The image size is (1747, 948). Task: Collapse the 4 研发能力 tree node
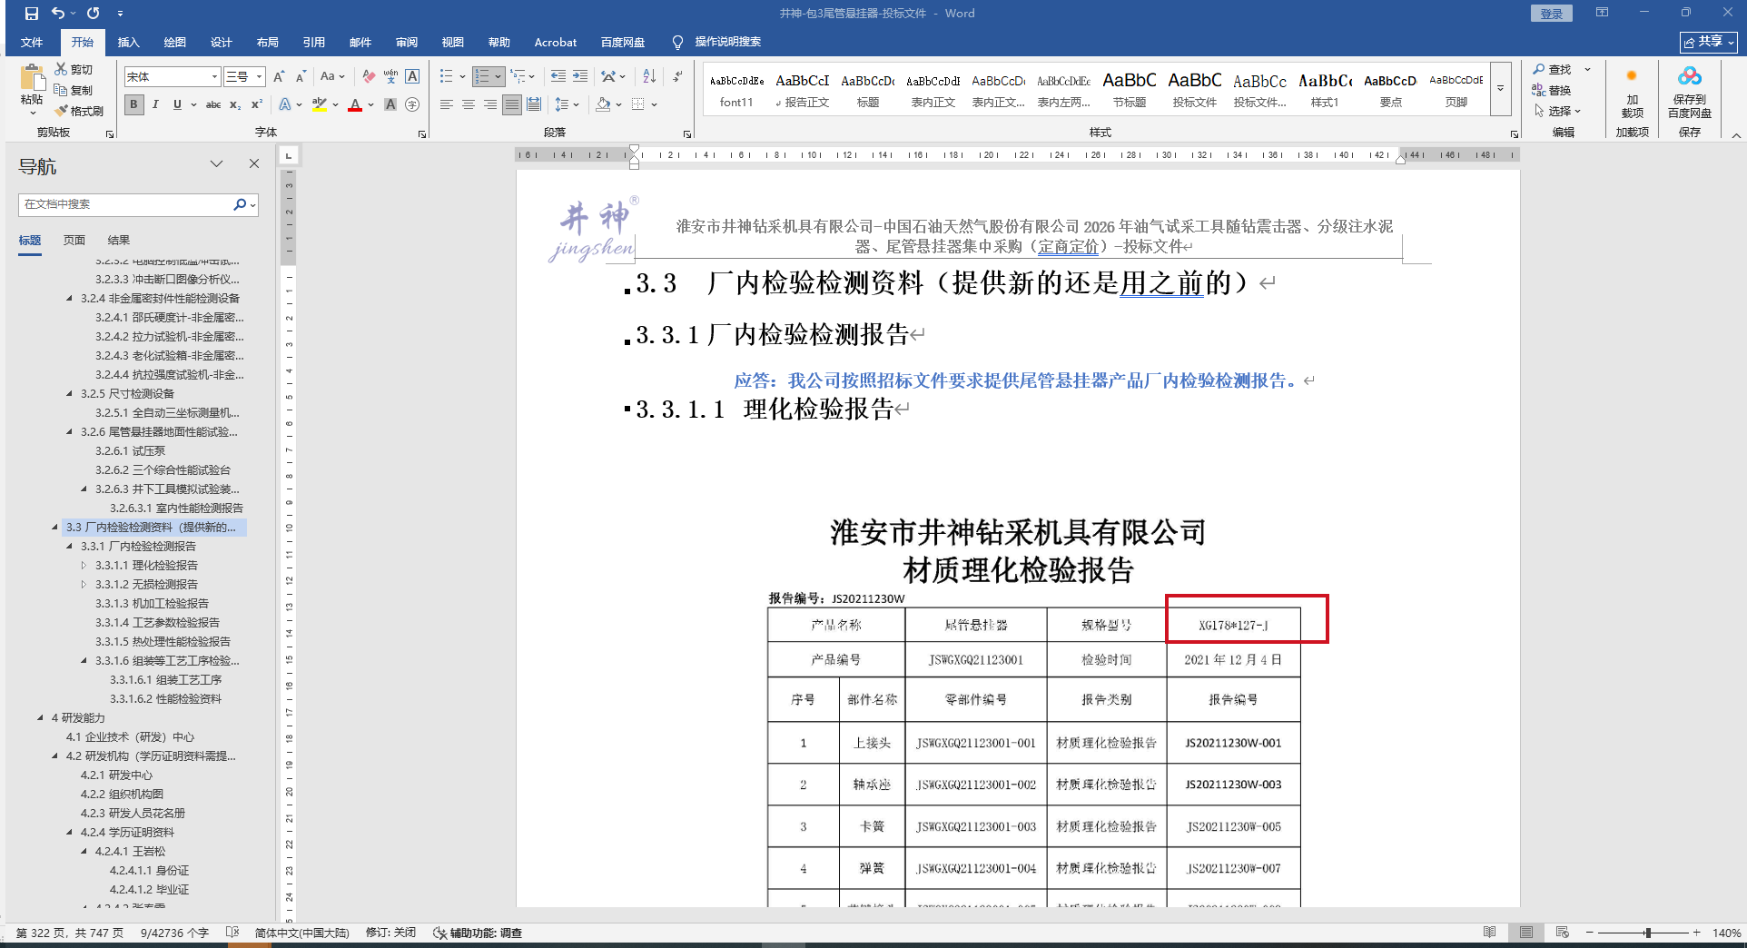41,717
